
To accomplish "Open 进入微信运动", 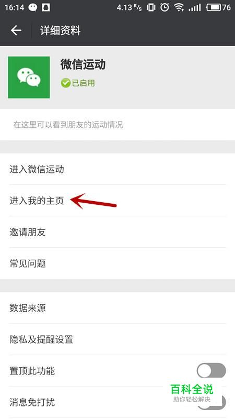I will pos(118,169).
